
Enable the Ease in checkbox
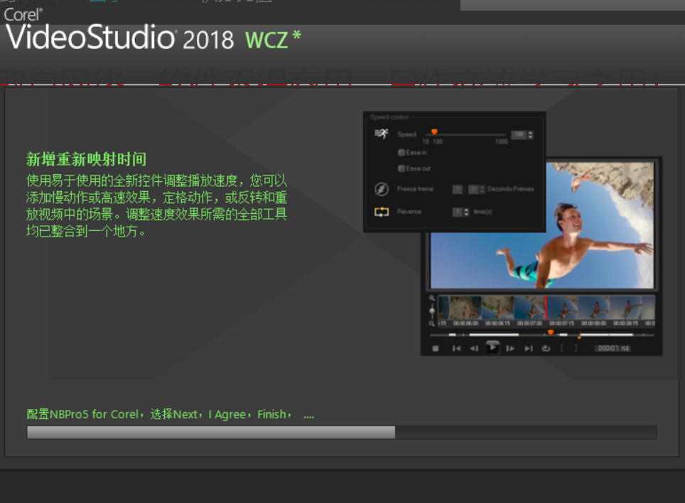coord(401,152)
